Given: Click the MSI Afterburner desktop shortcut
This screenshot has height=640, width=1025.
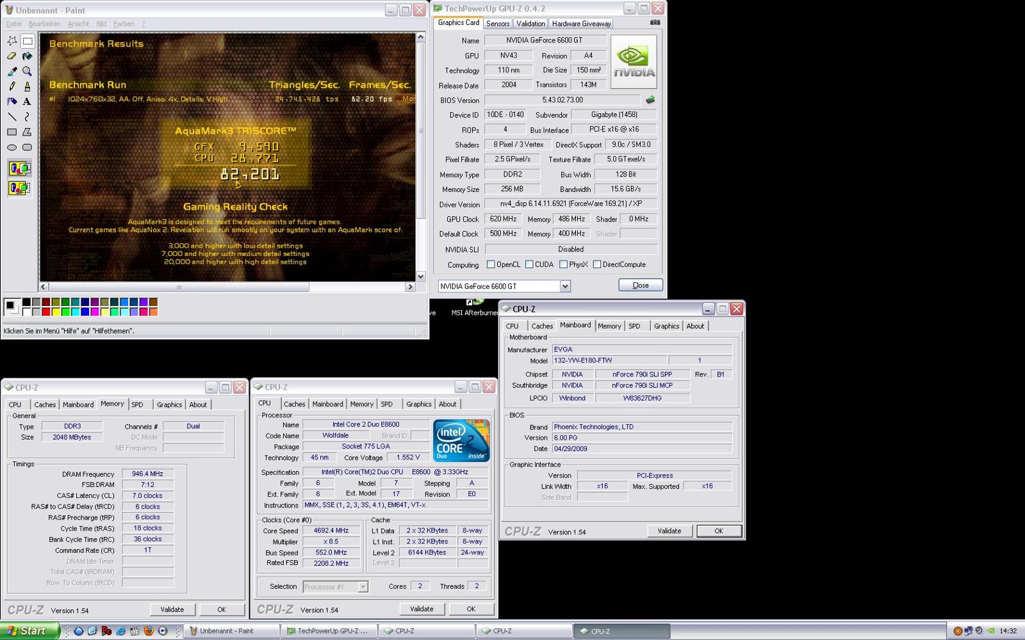Looking at the screenshot, I should pos(474,307).
